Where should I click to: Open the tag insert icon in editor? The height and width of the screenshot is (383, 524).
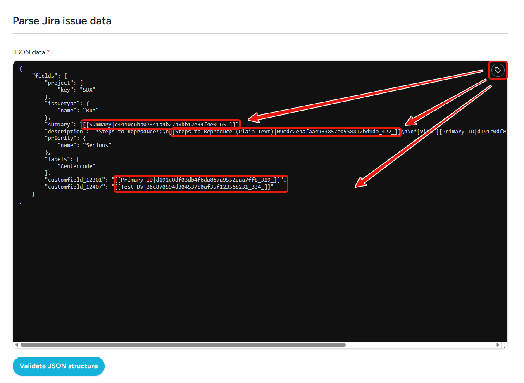[498, 70]
